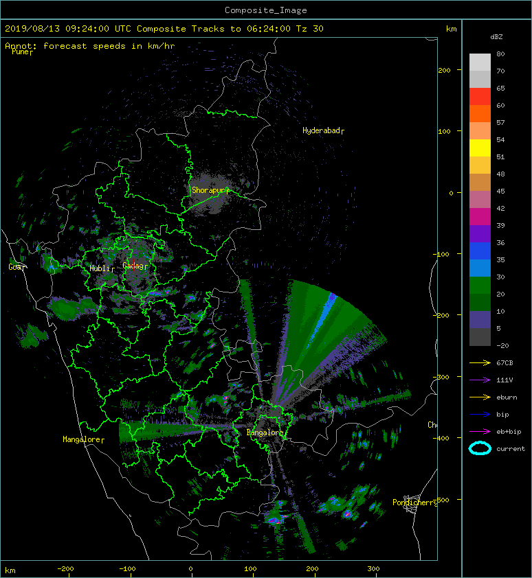Pick the brown 48 dBZ swatch
The height and width of the screenshot is (578, 532).
480,182
